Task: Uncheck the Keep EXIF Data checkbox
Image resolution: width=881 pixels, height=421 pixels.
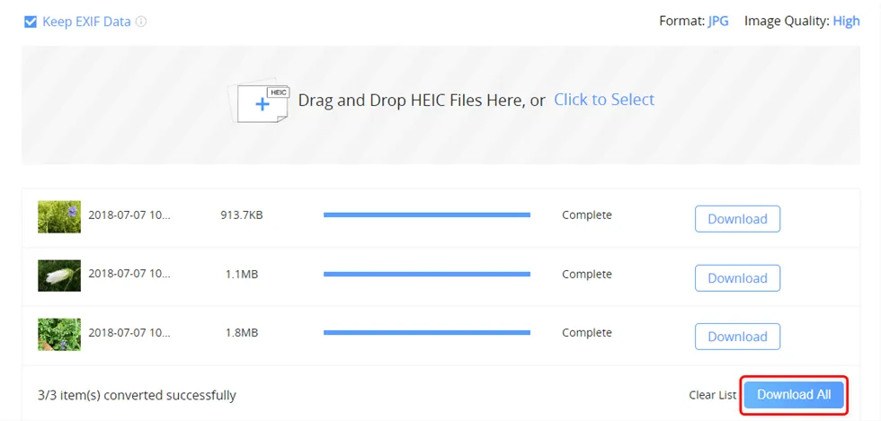Action: [31, 22]
